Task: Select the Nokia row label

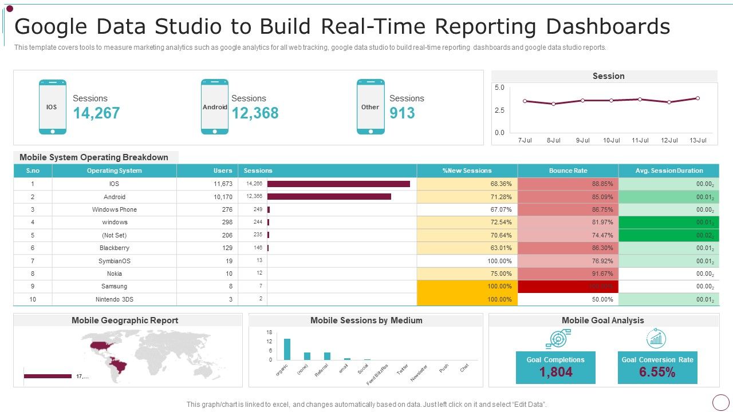Action: tap(115, 274)
